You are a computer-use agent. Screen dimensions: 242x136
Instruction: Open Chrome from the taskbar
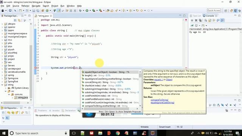pos(118,133)
